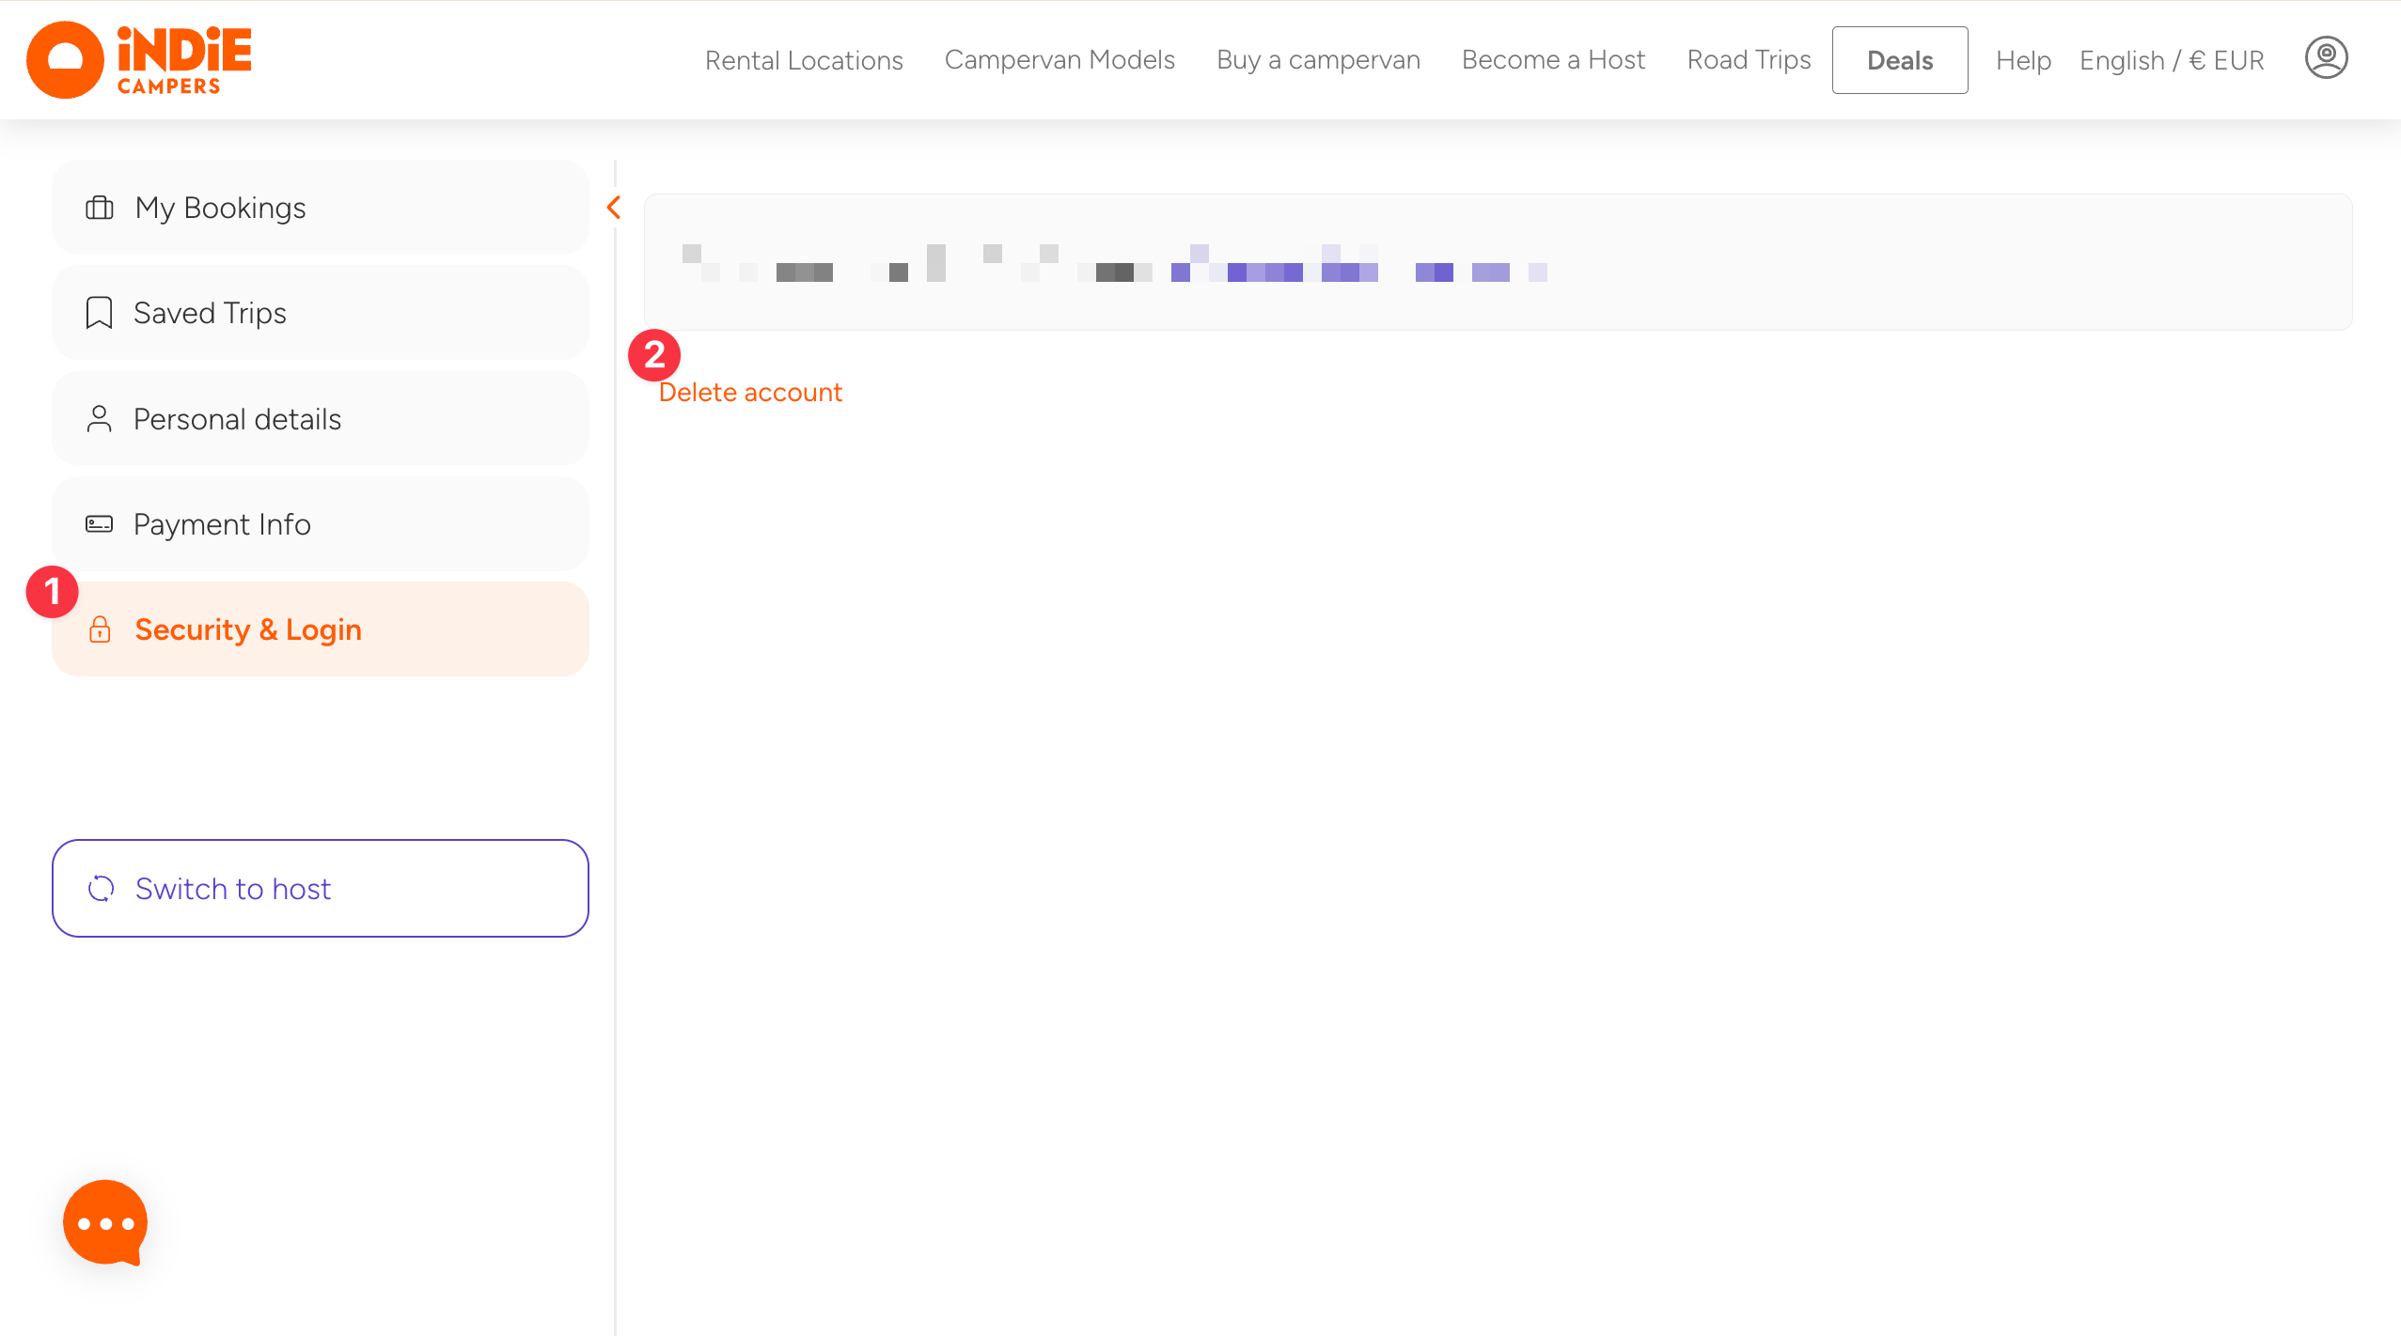This screenshot has height=1336, width=2401.
Task: Open Buy a campervan page
Action: [1318, 60]
